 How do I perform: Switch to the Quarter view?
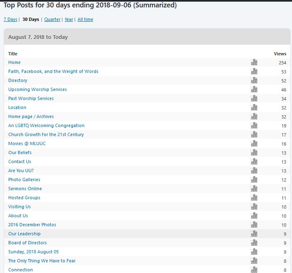52,19
